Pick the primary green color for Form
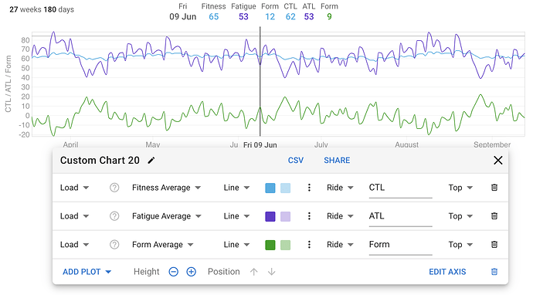Viewport: 533px width, 295px height. click(270, 245)
